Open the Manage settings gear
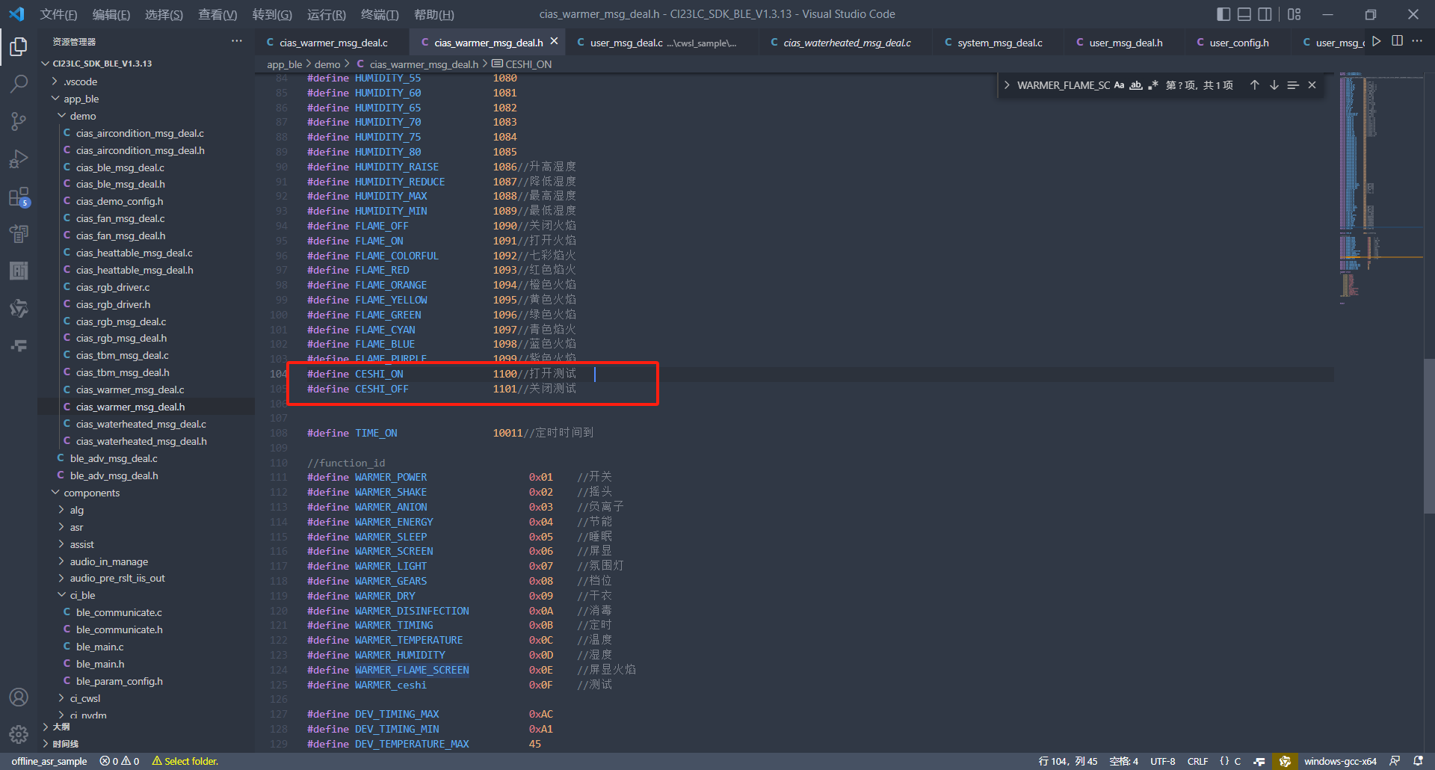 (x=19, y=734)
